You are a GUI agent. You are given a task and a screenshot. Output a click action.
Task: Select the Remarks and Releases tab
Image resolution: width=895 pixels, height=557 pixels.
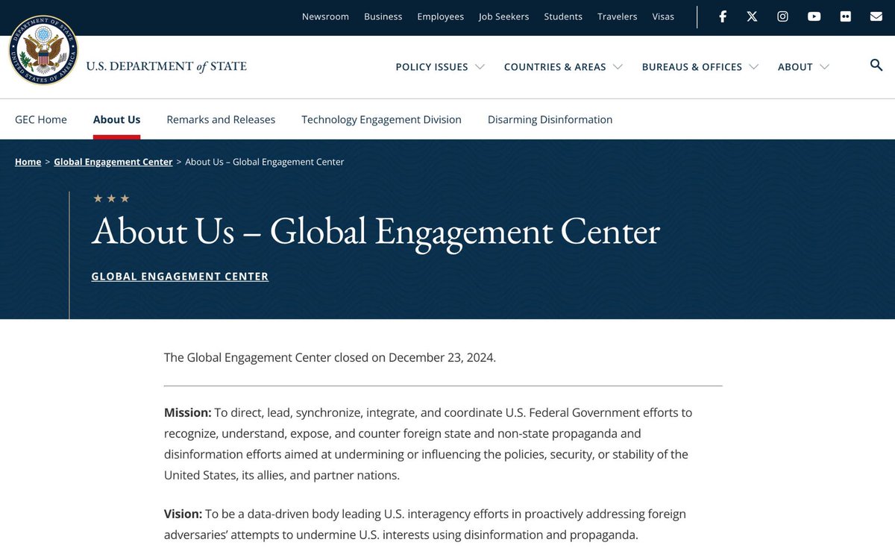pos(221,119)
